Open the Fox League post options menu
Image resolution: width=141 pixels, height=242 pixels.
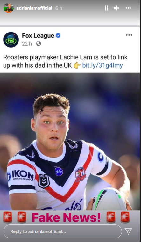coord(129,35)
